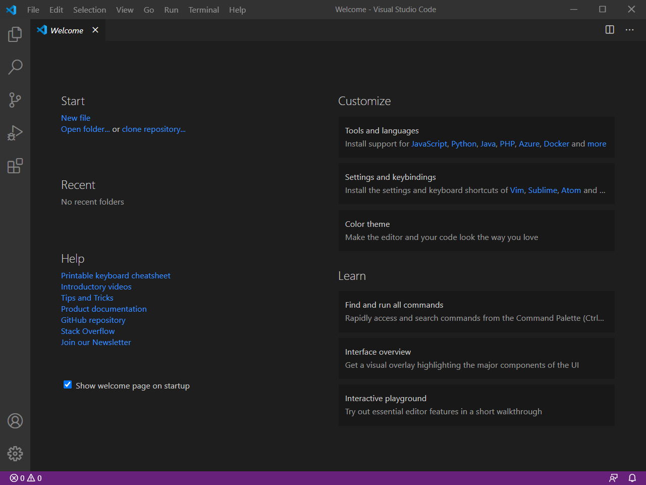This screenshot has height=485, width=646.
Task: Click the New file link
Action: click(76, 118)
